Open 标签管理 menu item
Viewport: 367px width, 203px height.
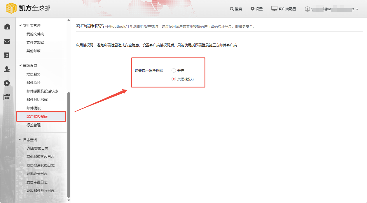(x=34, y=125)
